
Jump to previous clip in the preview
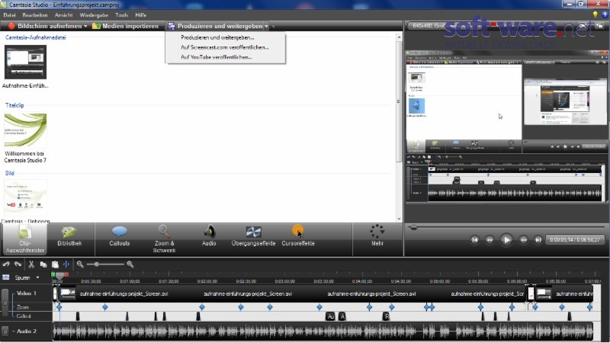(474, 240)
